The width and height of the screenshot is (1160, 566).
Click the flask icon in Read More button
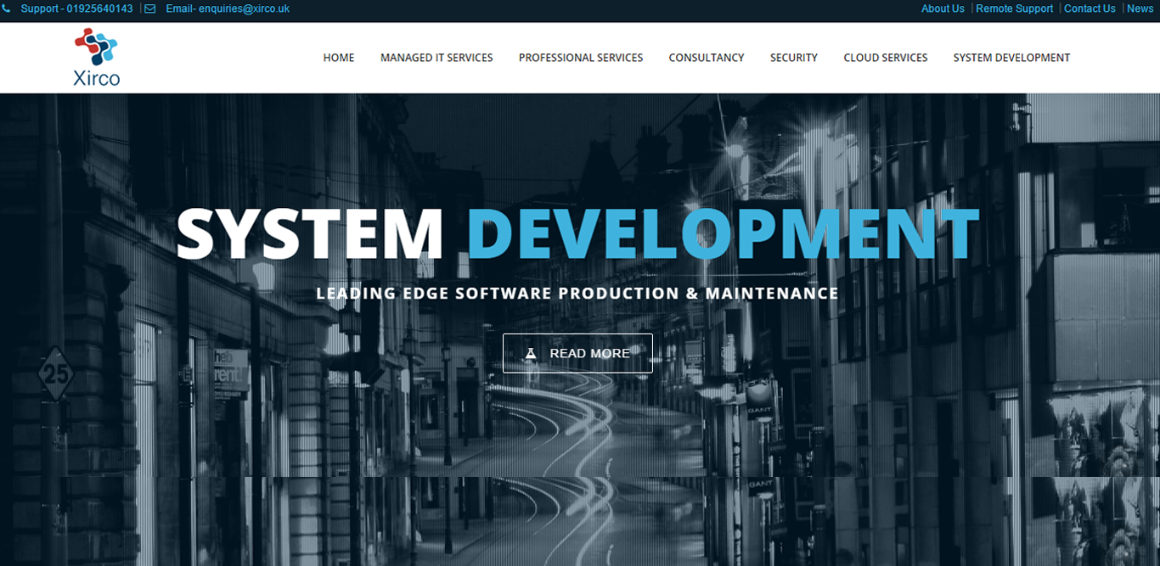click(531, 353)
